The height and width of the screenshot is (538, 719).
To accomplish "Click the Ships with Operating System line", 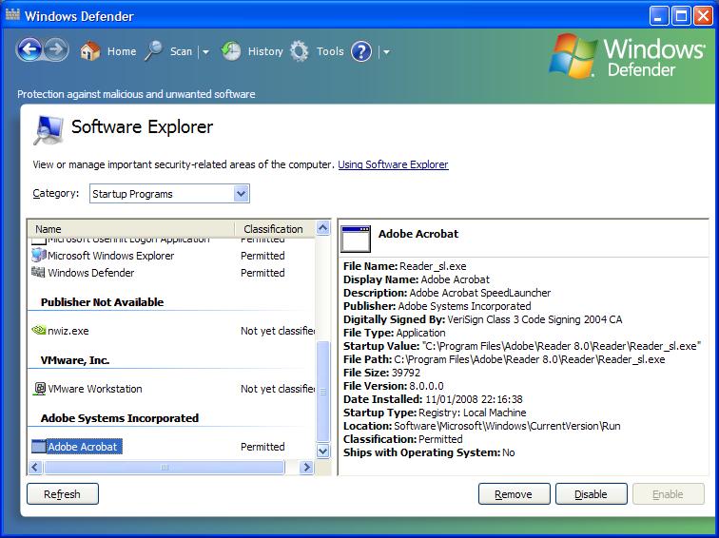I will coord(429,452).
